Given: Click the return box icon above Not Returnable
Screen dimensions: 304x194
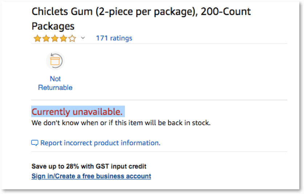Looking at the screenshot, I should point(55,61).
